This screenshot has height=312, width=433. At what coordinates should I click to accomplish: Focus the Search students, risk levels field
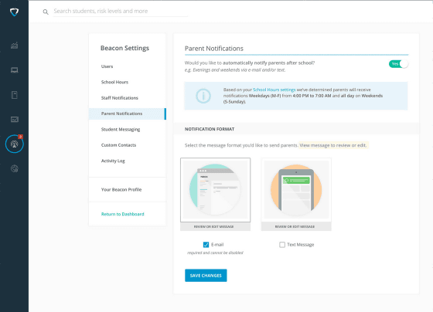(121, 12)
